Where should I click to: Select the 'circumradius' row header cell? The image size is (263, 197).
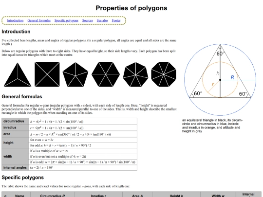coord(15,121)
